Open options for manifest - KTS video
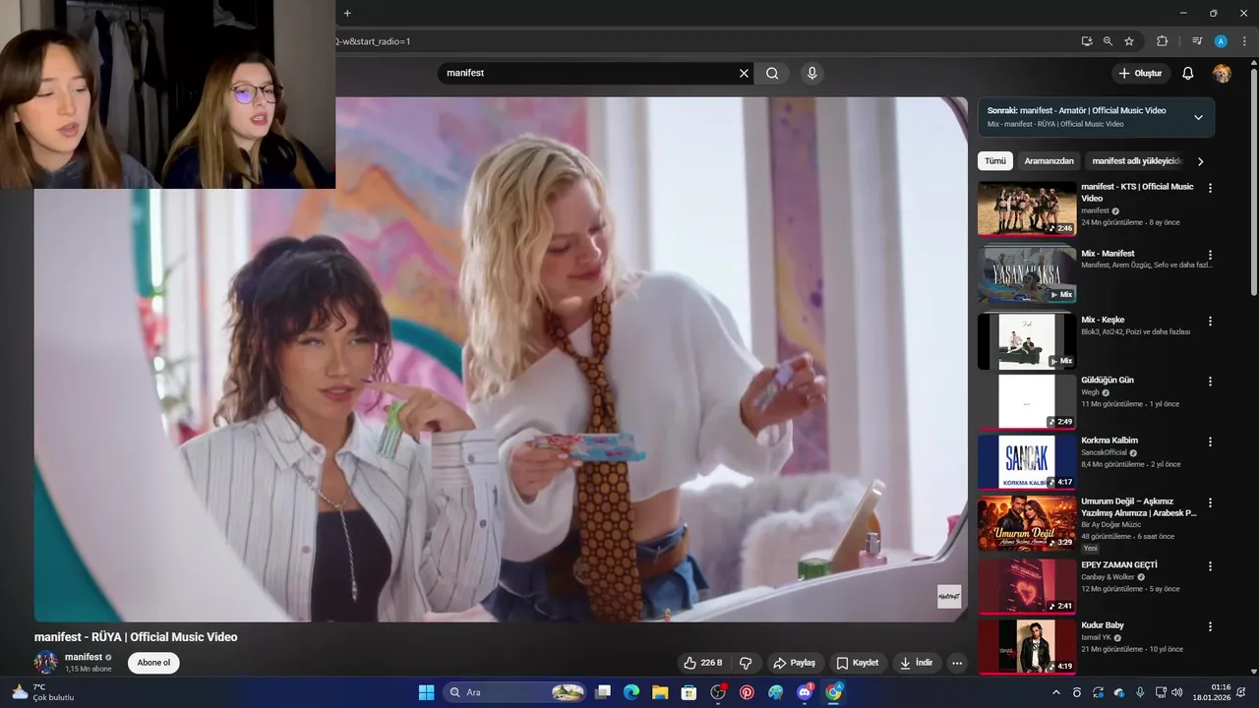1259x708 pixels. pos(1210,188)
